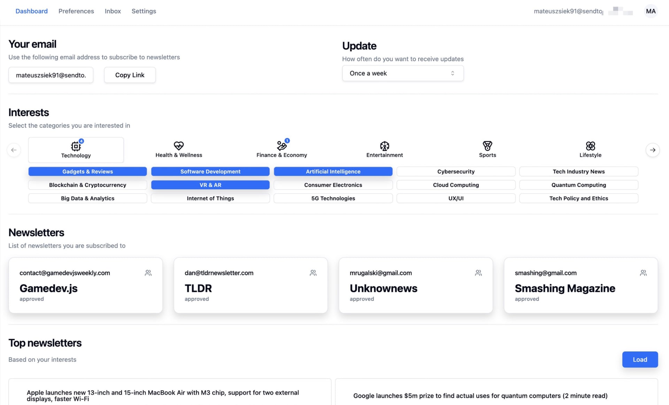Click the blue Load button
The width and height of the screenshot is (669, 405).
640,359
